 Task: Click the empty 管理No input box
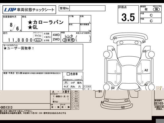tap(87, 8)
